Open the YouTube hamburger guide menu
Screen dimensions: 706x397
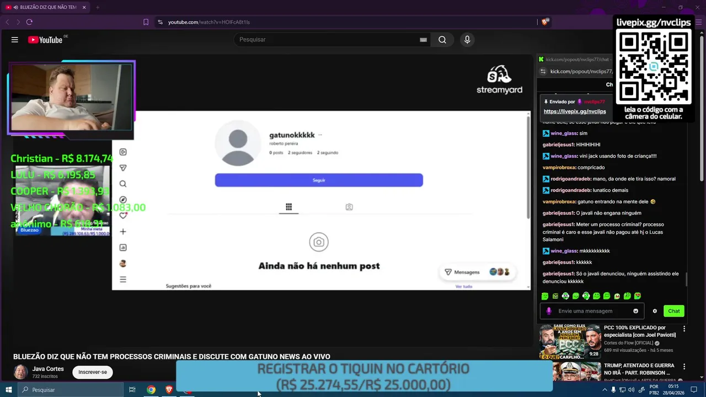point(15,40)
